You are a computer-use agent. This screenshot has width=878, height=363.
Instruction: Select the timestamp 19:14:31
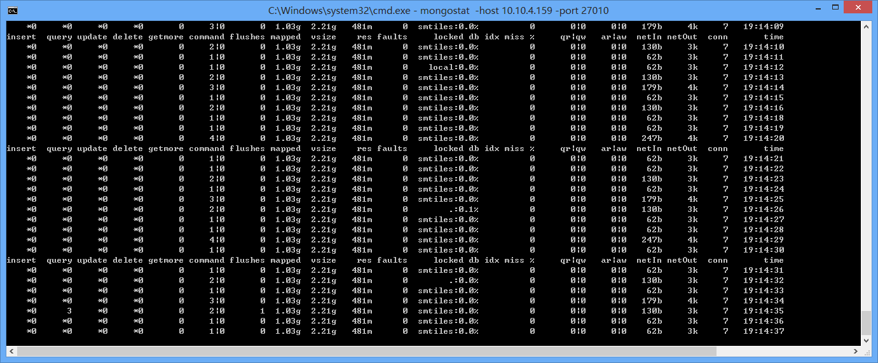763,270
